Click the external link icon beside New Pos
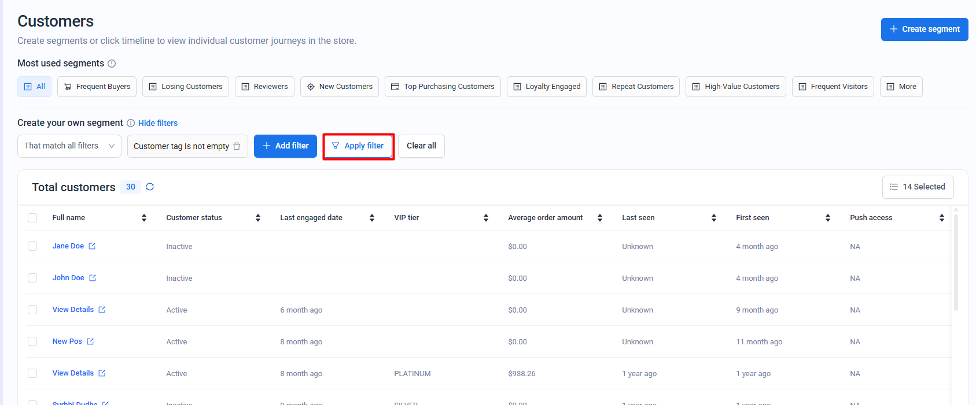The height and width of the screenshot is (405, 976). (x=90, y=341)
